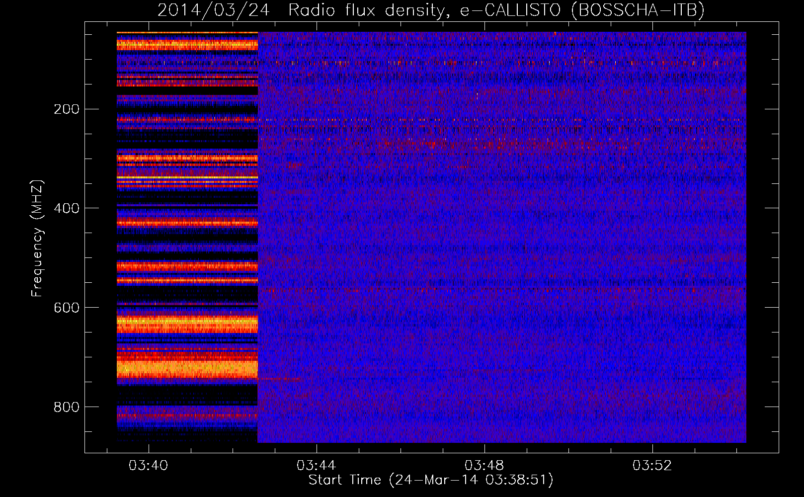Image resolution: width=804 pixels, height=497 pixels.
Task: Click the 800 frequency tick label
Action: 67,408
